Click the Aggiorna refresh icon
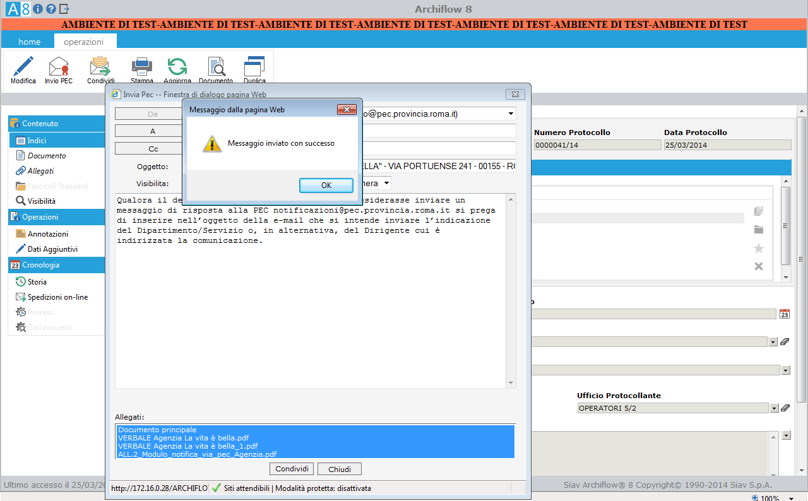 click(177, 70)
